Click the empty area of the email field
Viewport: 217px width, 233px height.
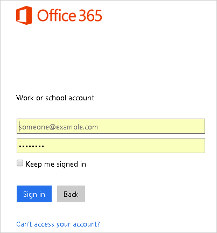(151, 126)
